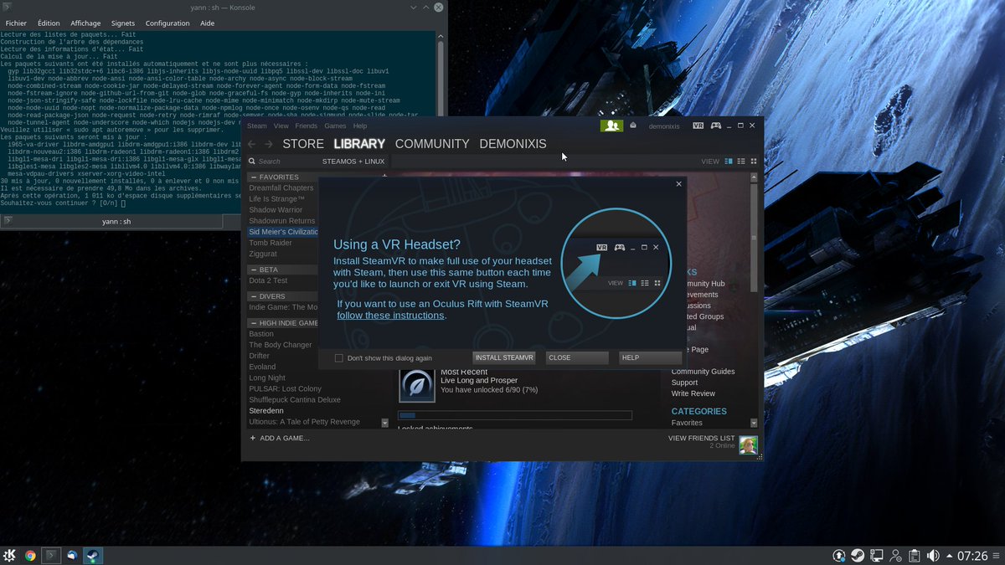
Task: Check "Don't show this dialog again"
Action: coord(338,358)
